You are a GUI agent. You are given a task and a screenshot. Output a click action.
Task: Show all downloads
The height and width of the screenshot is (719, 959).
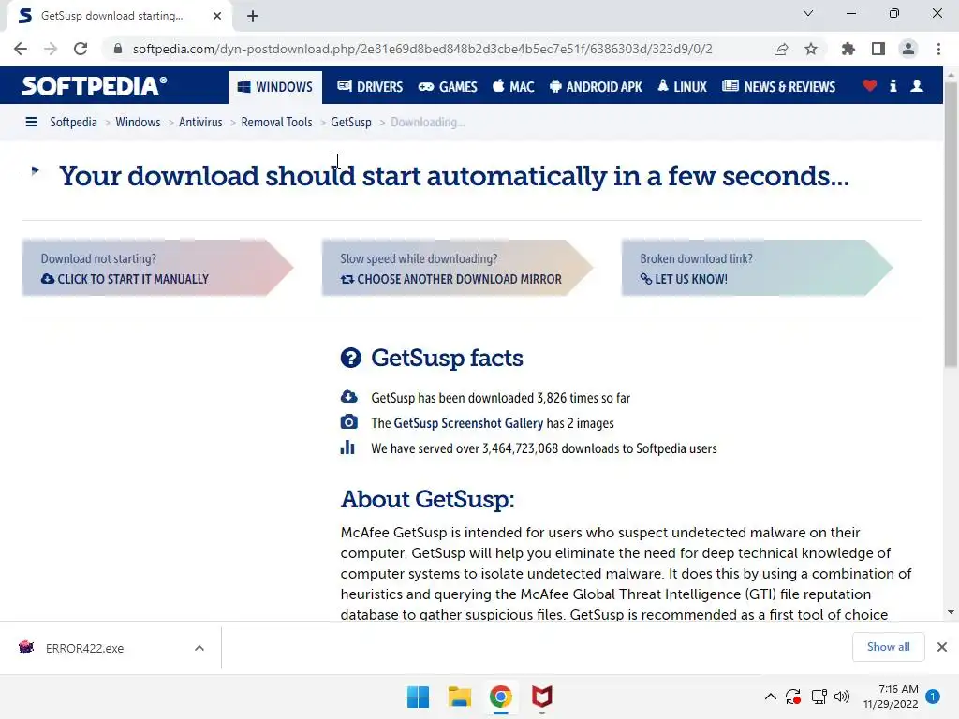(888, 647)
